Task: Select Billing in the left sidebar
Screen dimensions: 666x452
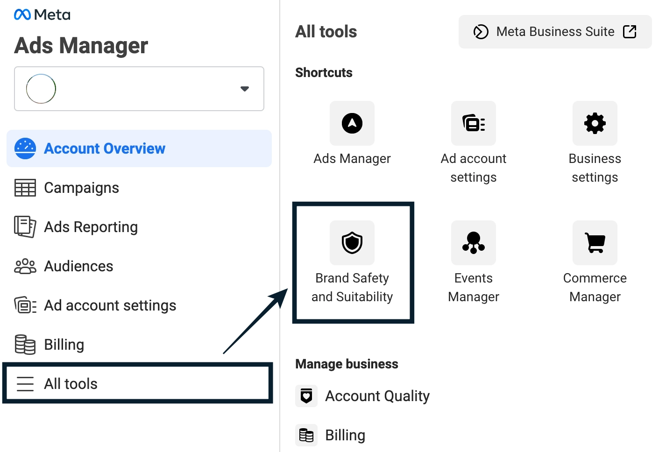Action: pos(64,345)
